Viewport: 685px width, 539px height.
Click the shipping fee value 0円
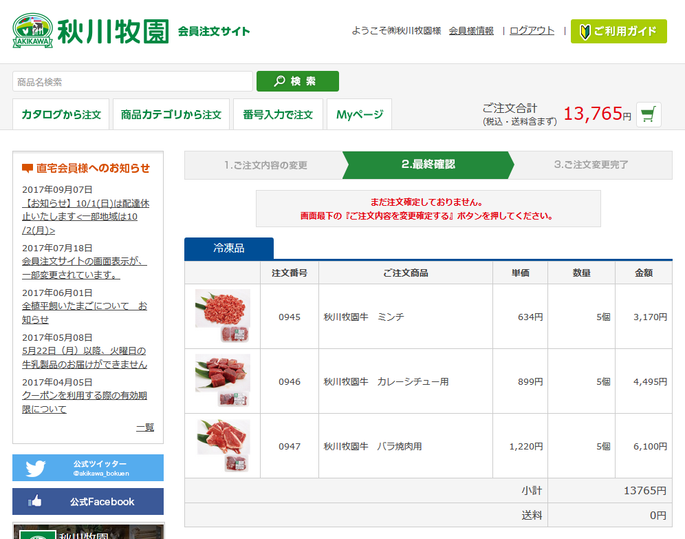point(658,516)
